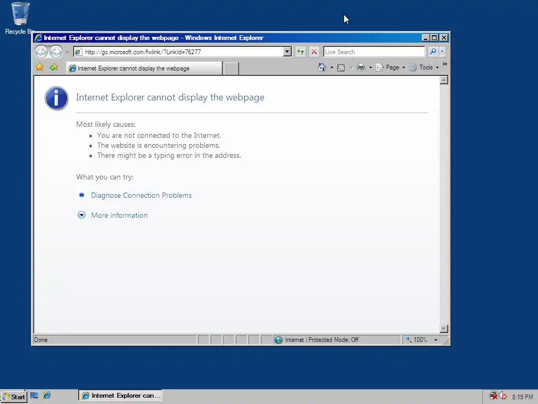Viewport: 538px width, 404px height.
Task: Click the Show Desktop quick launch icon
Action: (34, 396)
